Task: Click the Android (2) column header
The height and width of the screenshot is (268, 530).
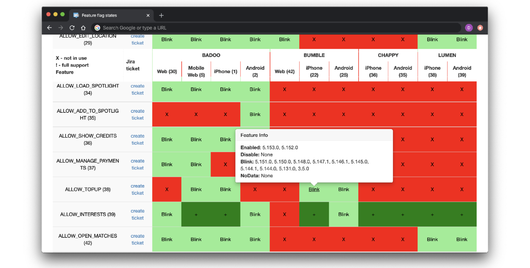Action: (x=255, y=71)
